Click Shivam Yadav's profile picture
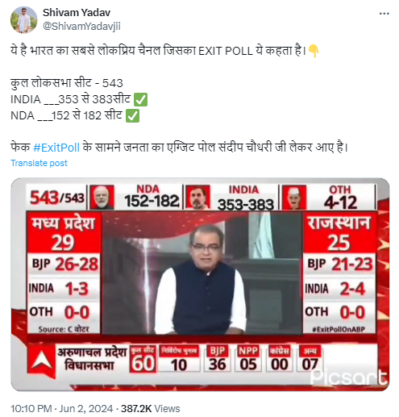 pyautogui.click(x=23, y=20)
